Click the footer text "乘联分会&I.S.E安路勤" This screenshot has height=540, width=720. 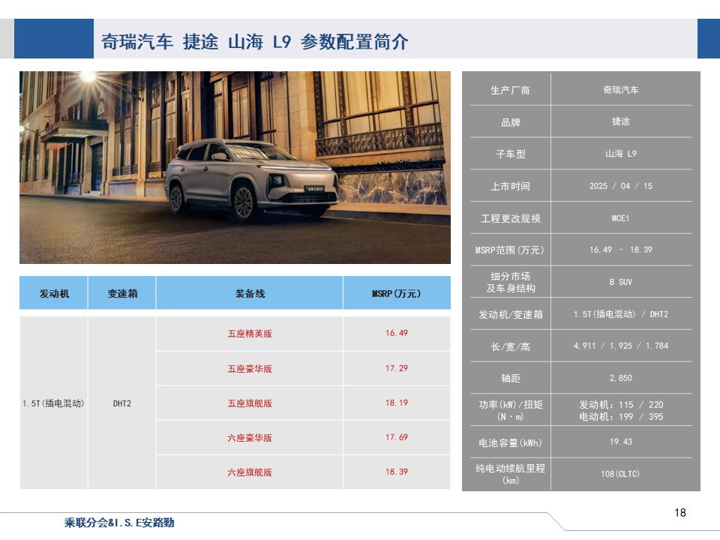coord(119,523)
